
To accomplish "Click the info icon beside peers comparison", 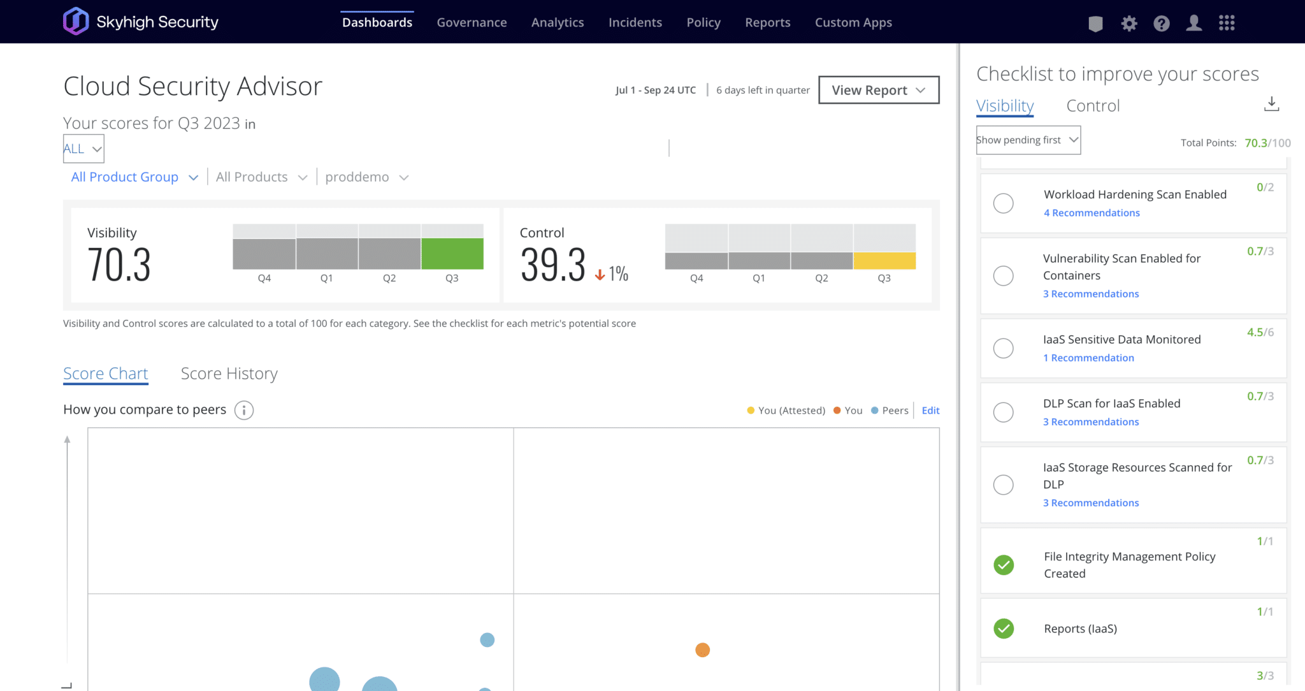I will (x=243, y=410).
